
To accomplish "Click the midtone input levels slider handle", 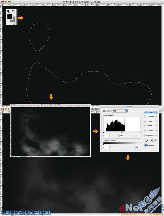I will [122, 133].
